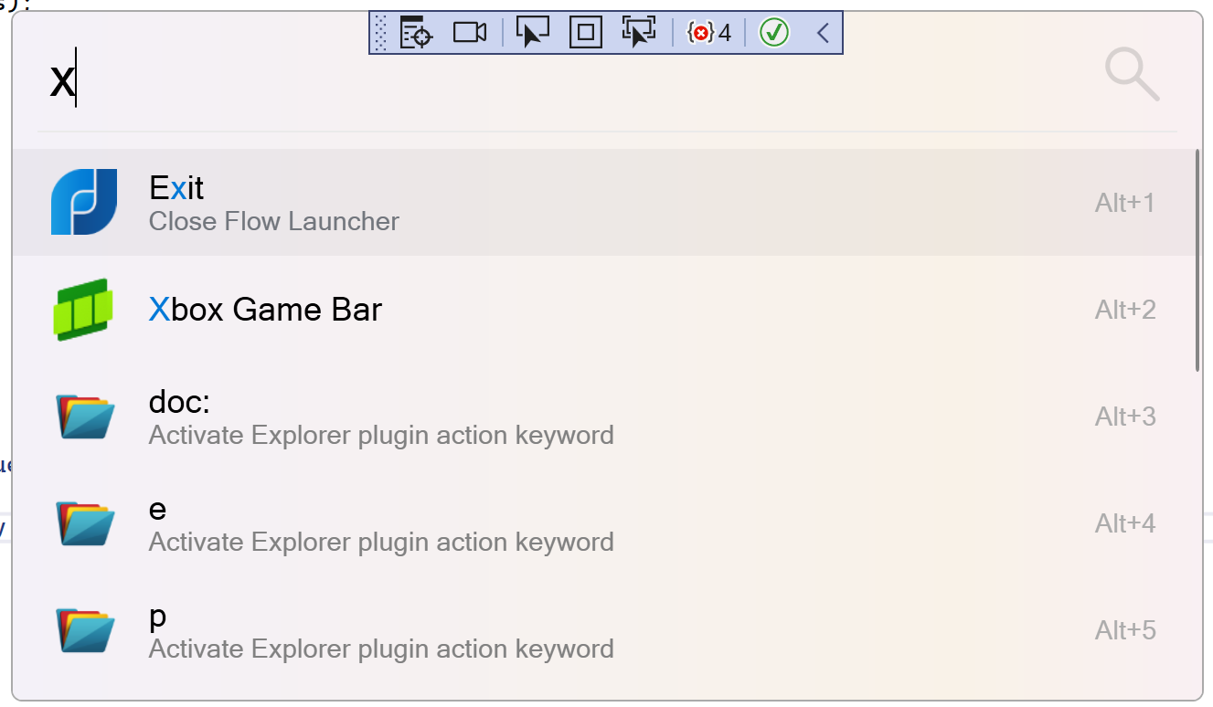1213x707 pixels.
Task: Click the Alt+4 hotkey label
Action: 1125,523
